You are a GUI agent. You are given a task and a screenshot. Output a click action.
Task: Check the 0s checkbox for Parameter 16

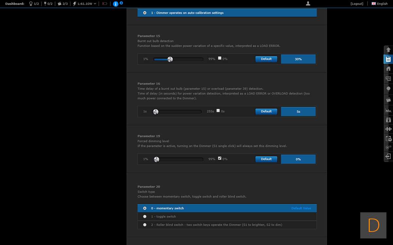tap(218, 111)
